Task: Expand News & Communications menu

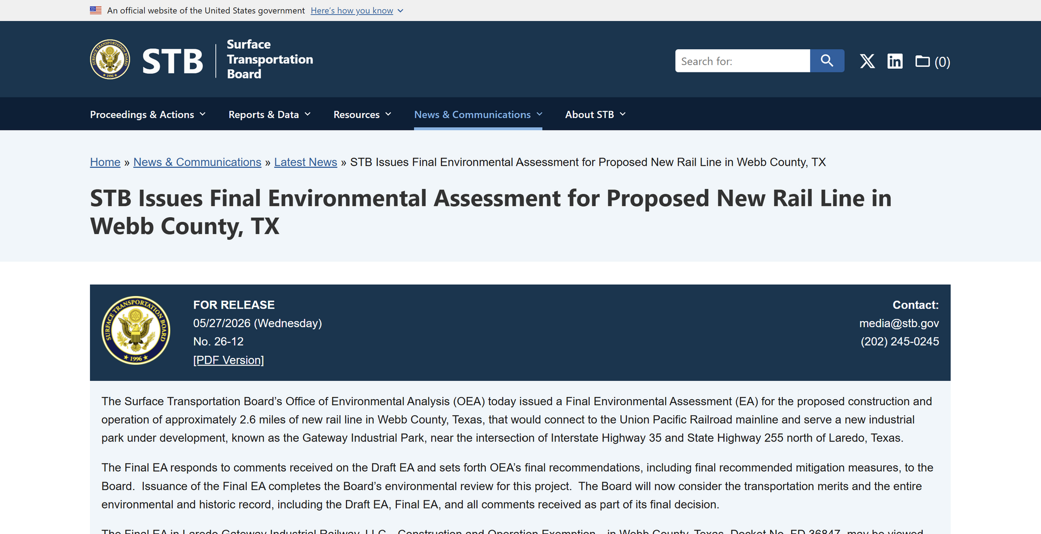Action: 478,114
